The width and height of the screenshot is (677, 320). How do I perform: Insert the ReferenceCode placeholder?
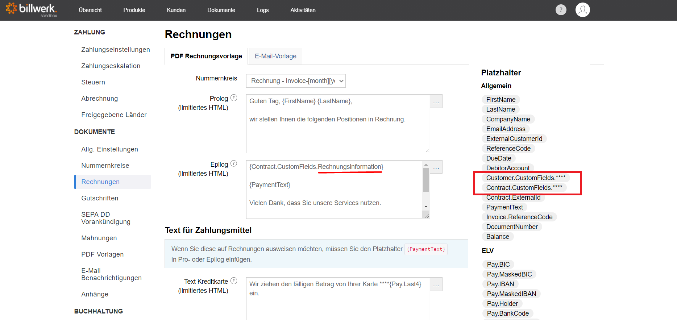click(x=508, y=149)
